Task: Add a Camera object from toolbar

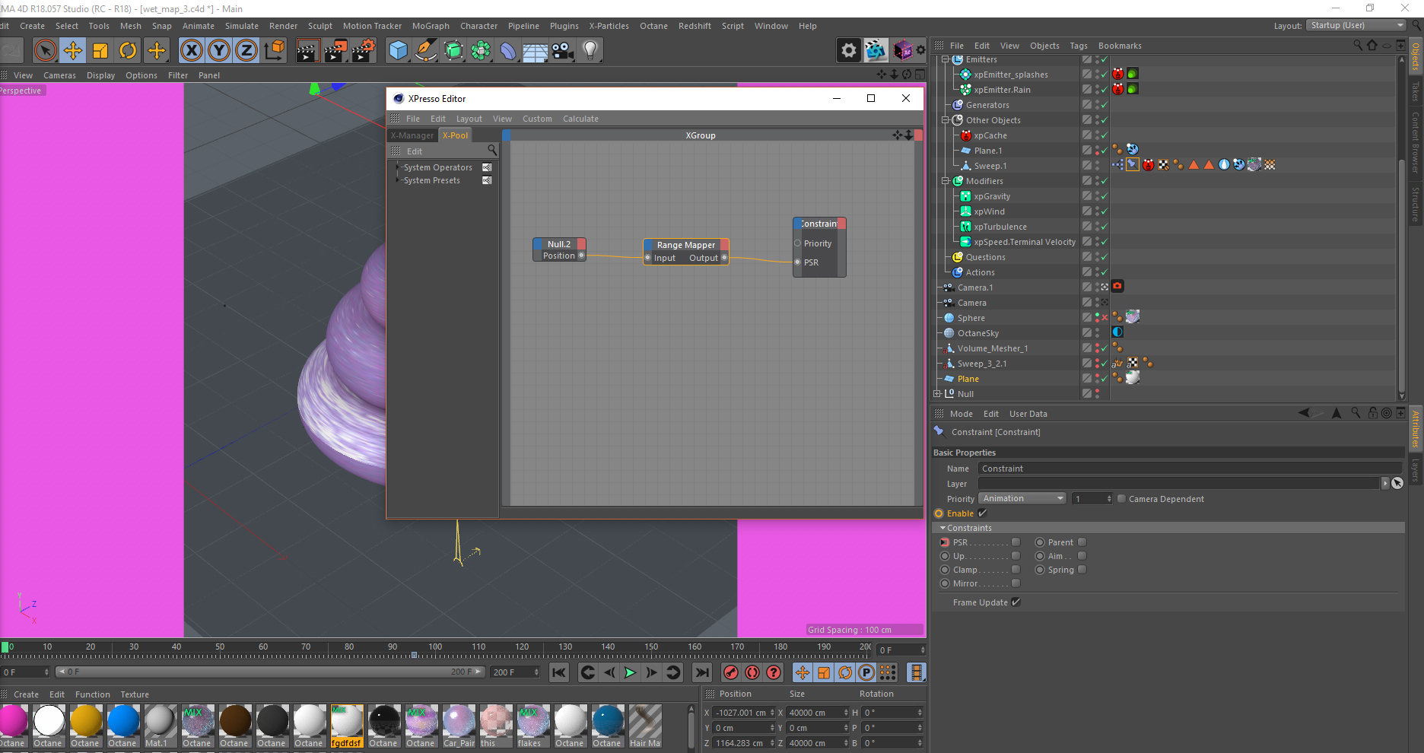Action: pos(563,51)
